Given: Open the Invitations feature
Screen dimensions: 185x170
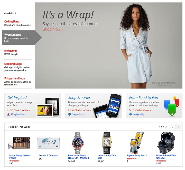Looking at the screenshot, I should [x=11, y=51].
